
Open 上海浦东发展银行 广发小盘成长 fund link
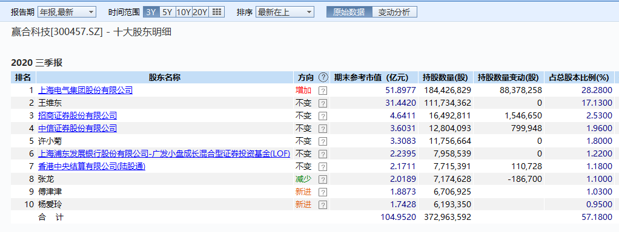(x=164, y=153)
